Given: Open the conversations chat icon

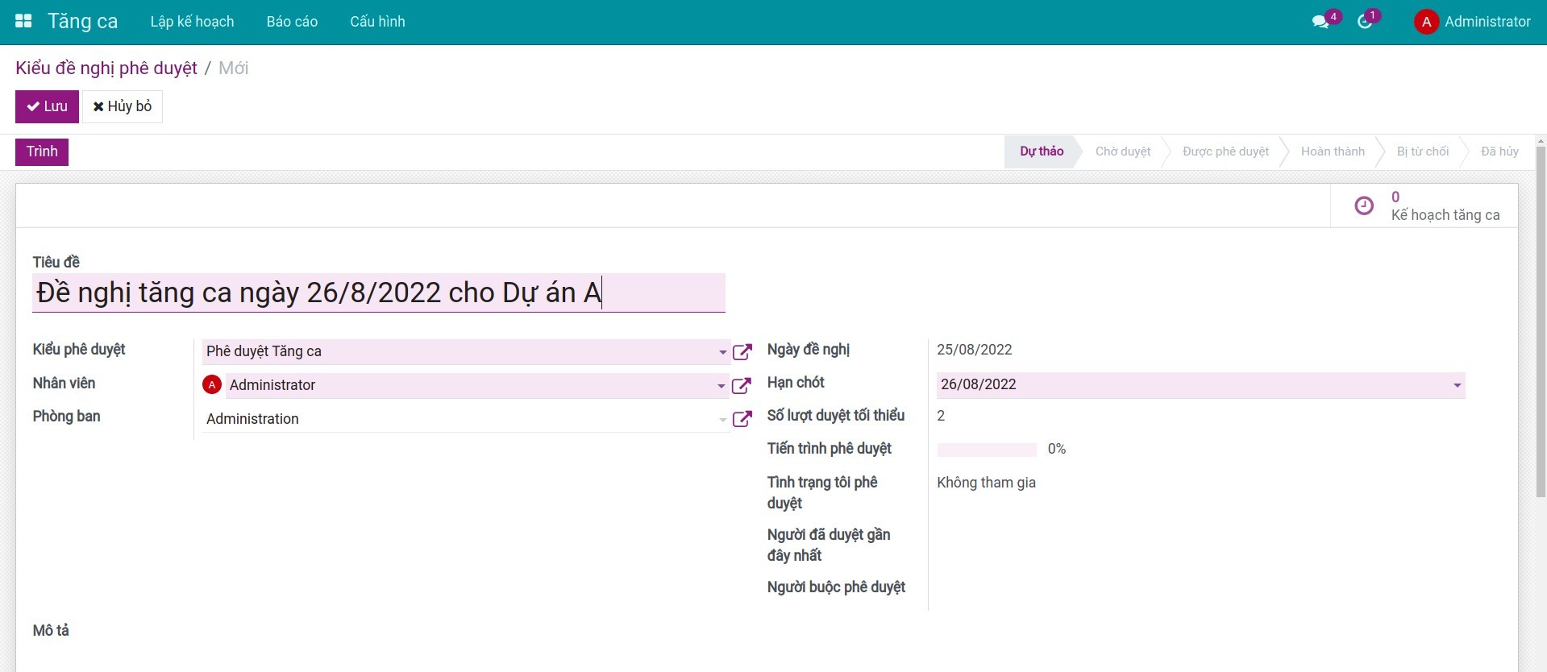Looking at the screenshot, I should pyautogui.click(x=1320, y=22).
